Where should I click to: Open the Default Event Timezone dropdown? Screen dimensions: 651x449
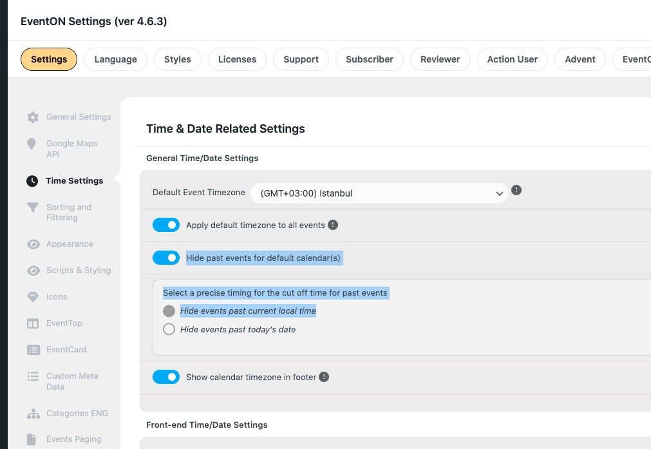pyautogui.click(x=379, y=193)
